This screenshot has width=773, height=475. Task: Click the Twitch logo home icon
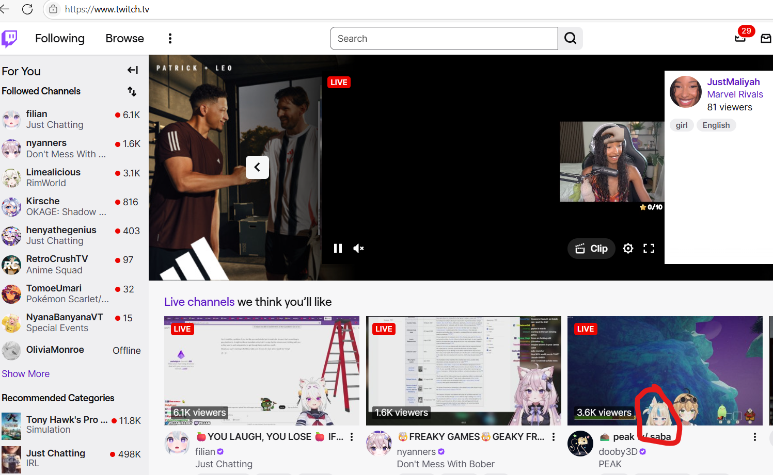9,38
